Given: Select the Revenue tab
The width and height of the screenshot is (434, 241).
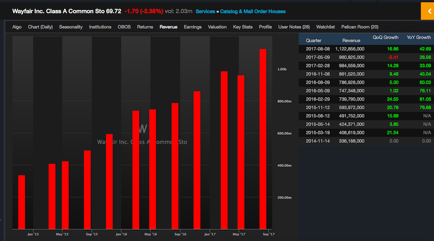Looking at the screenshot, I should point(168,27).
